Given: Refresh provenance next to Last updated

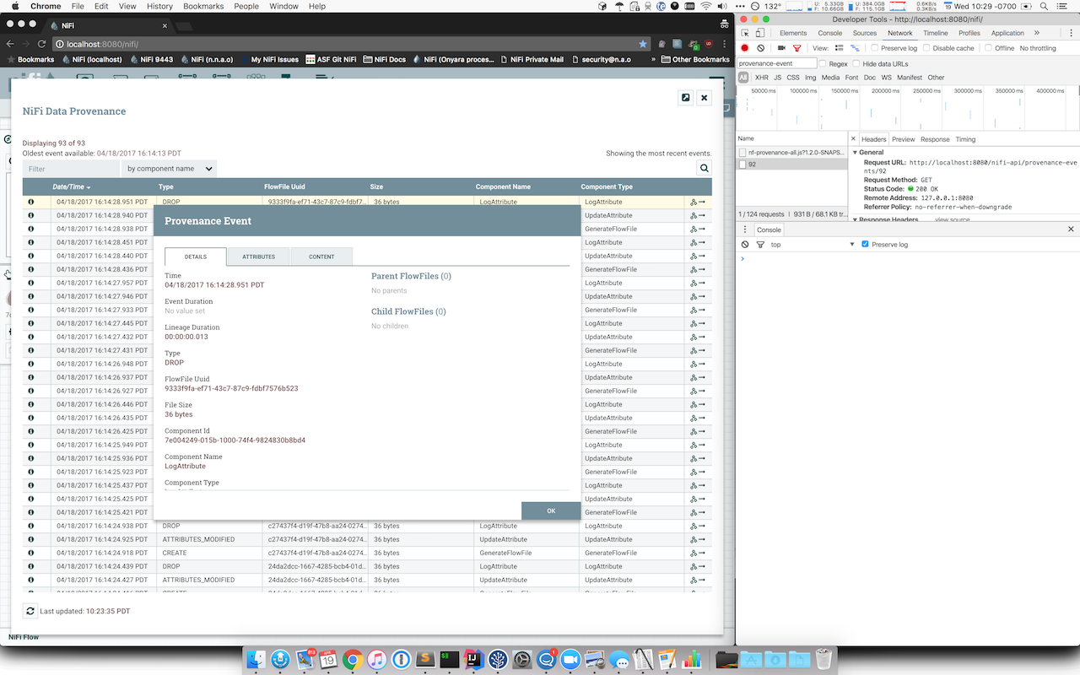Looking at the screenshot, I should (30, 610).
